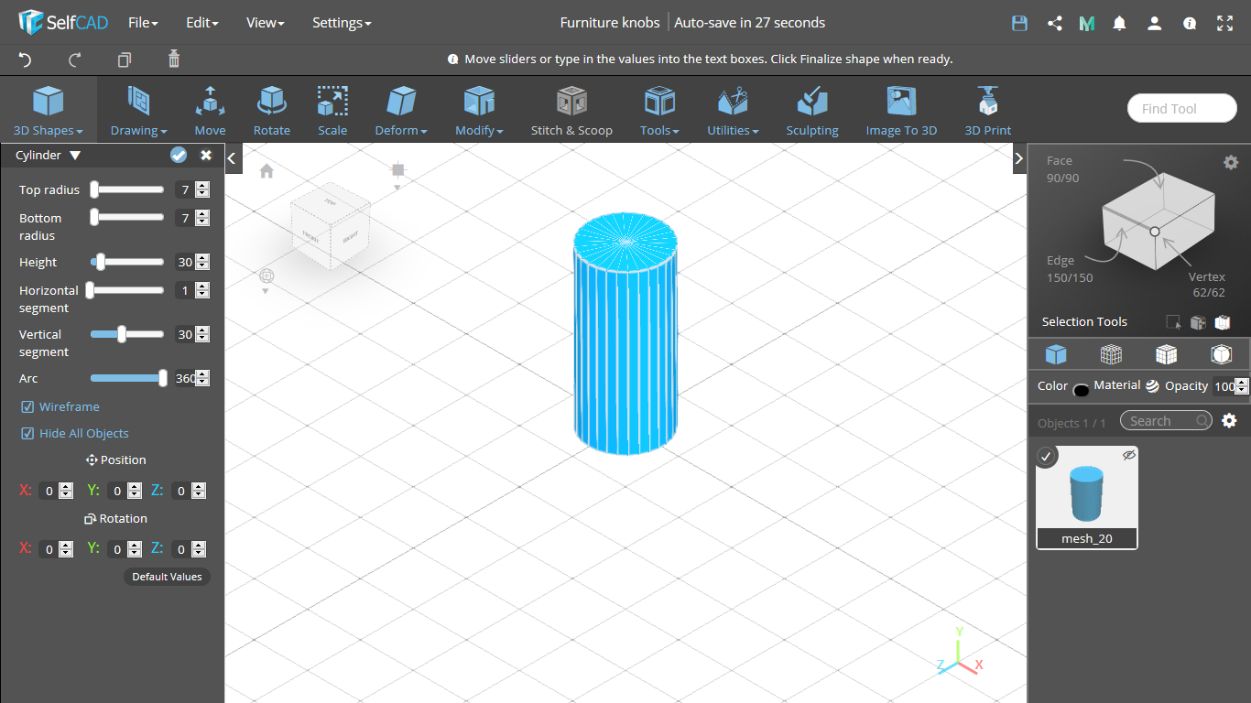Open the 3D Shapes dropdown

[x=49, y=111]
